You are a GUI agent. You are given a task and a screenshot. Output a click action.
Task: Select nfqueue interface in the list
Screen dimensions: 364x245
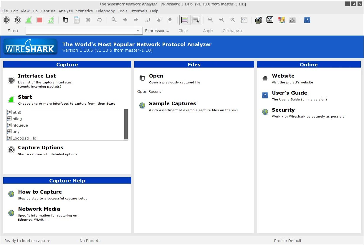[x=65, y=125]
